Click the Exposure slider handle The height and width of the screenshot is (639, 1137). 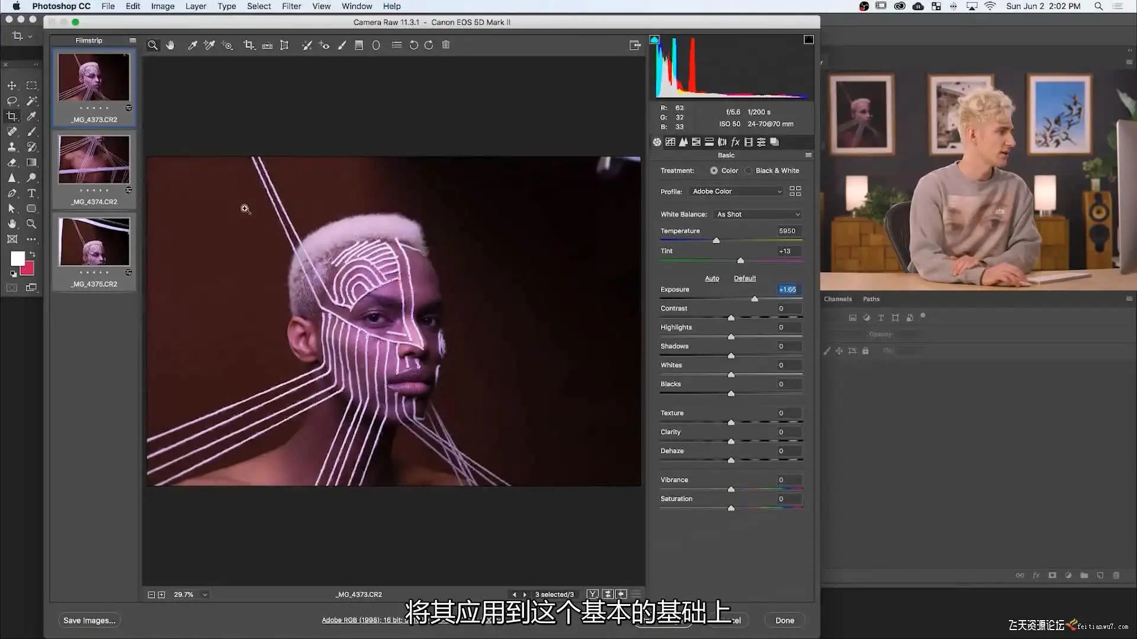pos(754,299)
